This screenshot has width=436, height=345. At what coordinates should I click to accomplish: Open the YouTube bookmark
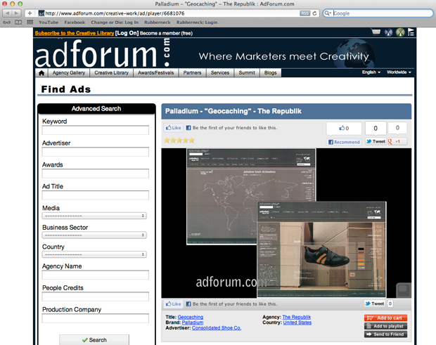coord(49,22)
